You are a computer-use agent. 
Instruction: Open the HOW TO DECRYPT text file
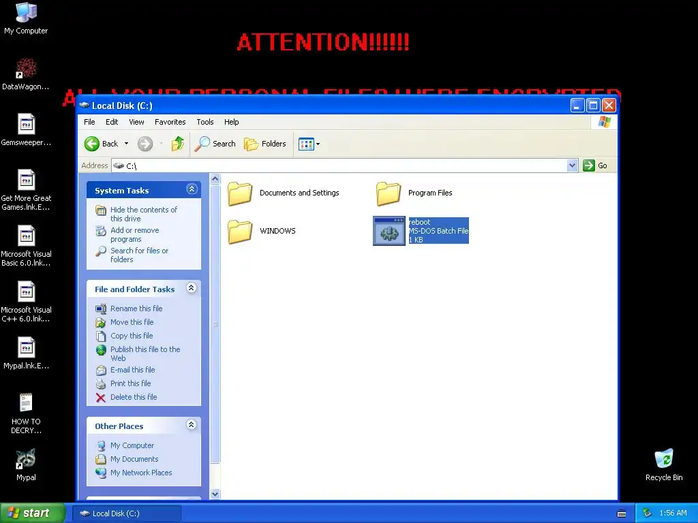(26, 413)
